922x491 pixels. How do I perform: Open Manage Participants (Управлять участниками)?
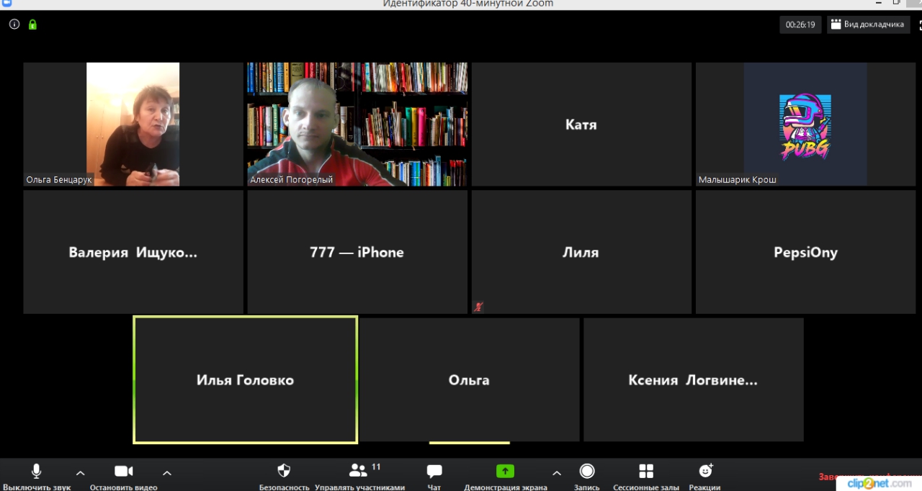359,472
